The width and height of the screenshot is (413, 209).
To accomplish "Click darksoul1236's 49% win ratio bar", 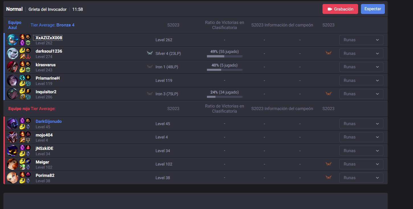I will point(225,56).
